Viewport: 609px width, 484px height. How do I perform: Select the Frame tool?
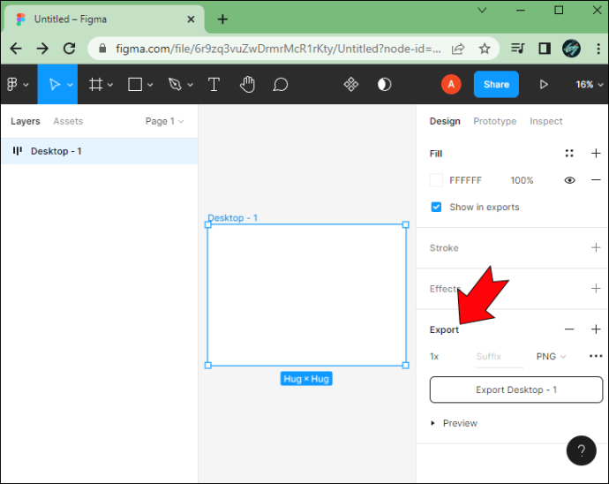click(96, 85)
